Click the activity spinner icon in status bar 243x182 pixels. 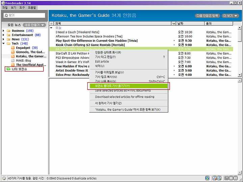4,178
